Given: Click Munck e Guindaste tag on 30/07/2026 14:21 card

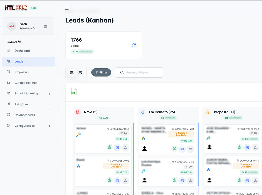Looking at the screenshot, I should tap(181, 134).
